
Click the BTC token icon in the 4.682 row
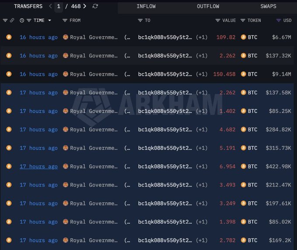pyautogui.click(x=243, y=129)
